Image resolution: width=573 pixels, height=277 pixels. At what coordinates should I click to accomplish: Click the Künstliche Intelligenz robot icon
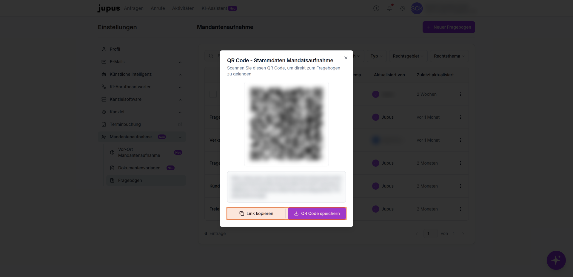point(104,74)
